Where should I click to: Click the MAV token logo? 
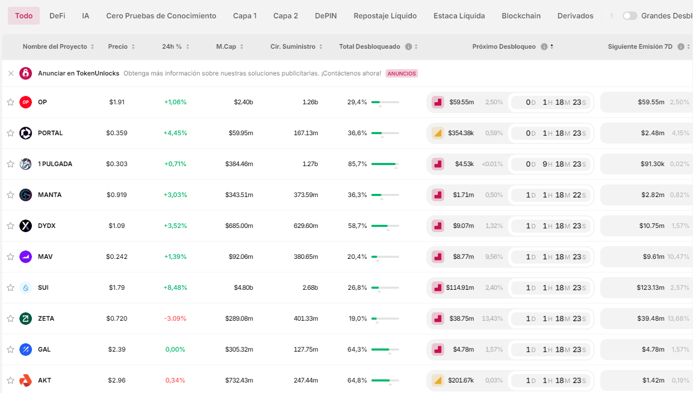click(x=26, y=257)
